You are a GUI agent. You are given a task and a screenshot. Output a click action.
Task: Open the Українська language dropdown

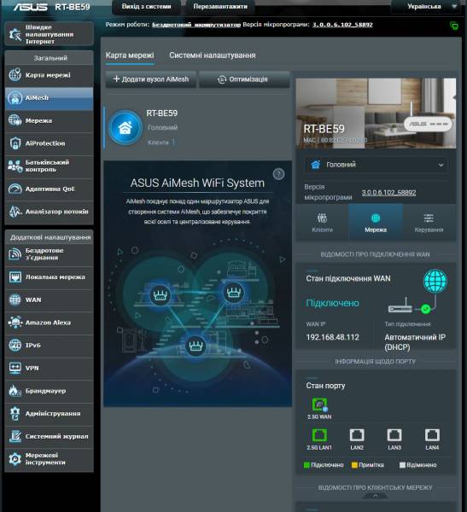425,6
